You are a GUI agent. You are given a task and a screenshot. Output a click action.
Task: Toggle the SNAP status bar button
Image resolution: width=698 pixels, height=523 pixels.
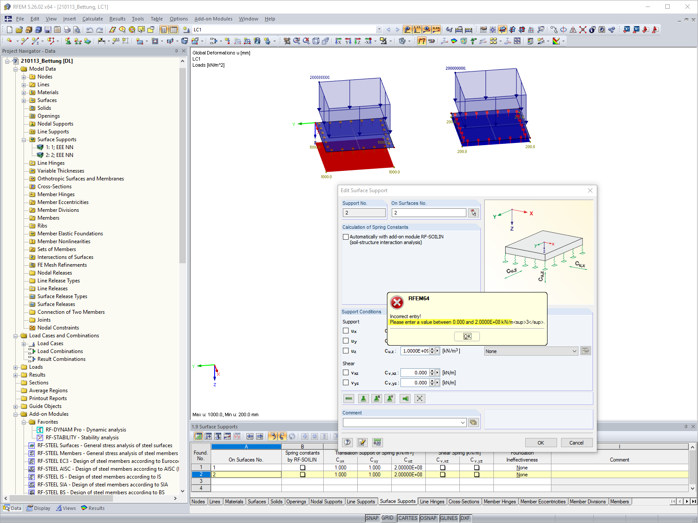(x=372, y=518)
